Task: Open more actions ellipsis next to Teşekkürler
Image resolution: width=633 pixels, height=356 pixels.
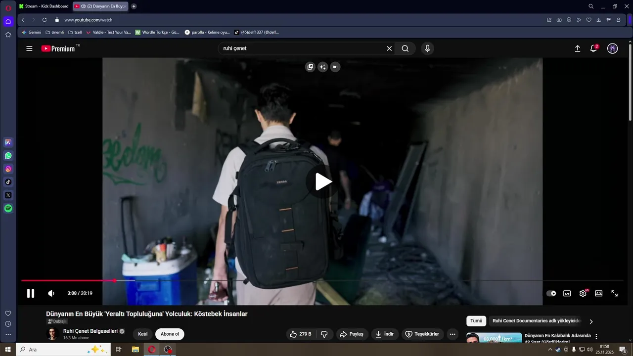Action: click(452, 334)
